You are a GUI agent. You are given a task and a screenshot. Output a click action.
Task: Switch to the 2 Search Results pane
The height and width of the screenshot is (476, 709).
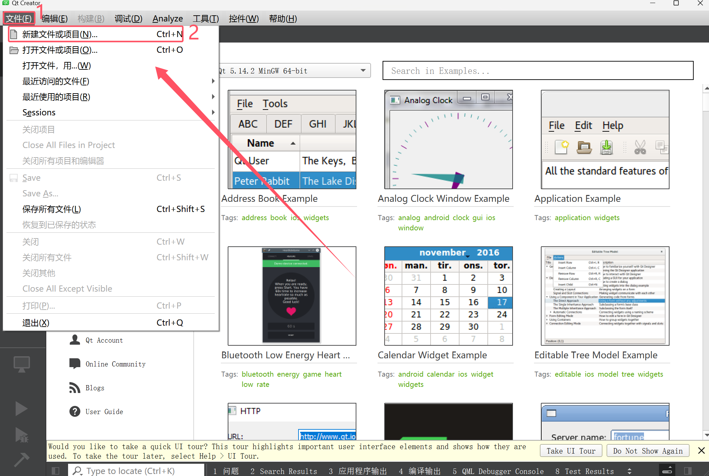284,471
